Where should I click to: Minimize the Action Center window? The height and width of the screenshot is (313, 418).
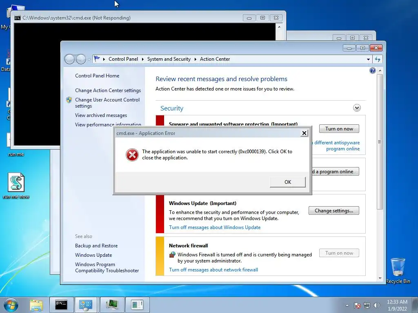349,48
